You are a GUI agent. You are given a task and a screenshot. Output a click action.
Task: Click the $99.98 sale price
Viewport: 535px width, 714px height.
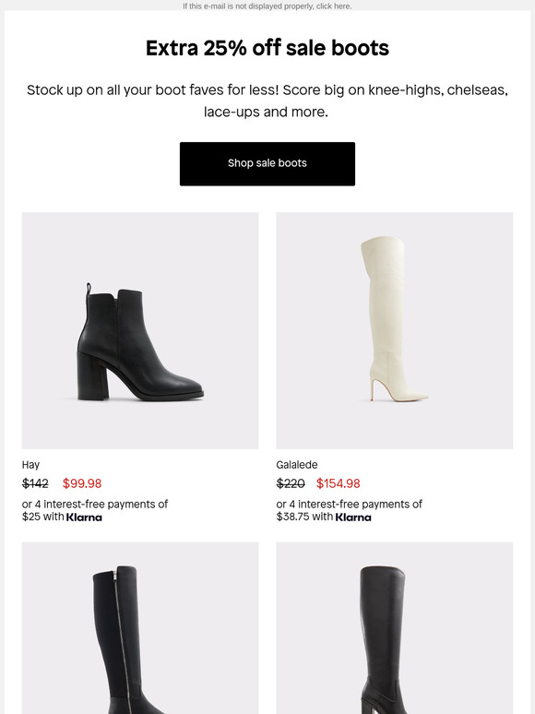[82, 483]
